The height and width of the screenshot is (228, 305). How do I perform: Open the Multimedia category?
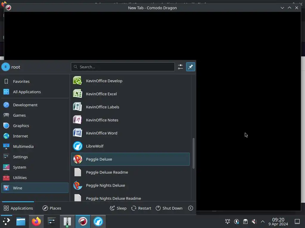click(35, 147)
